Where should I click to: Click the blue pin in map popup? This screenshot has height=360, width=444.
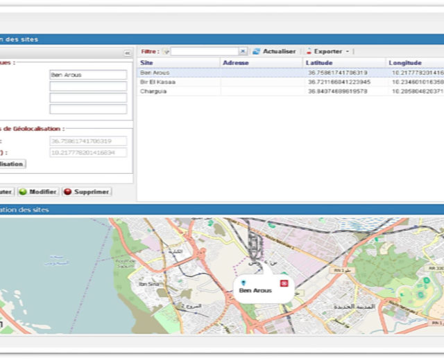tap(244, 282)
